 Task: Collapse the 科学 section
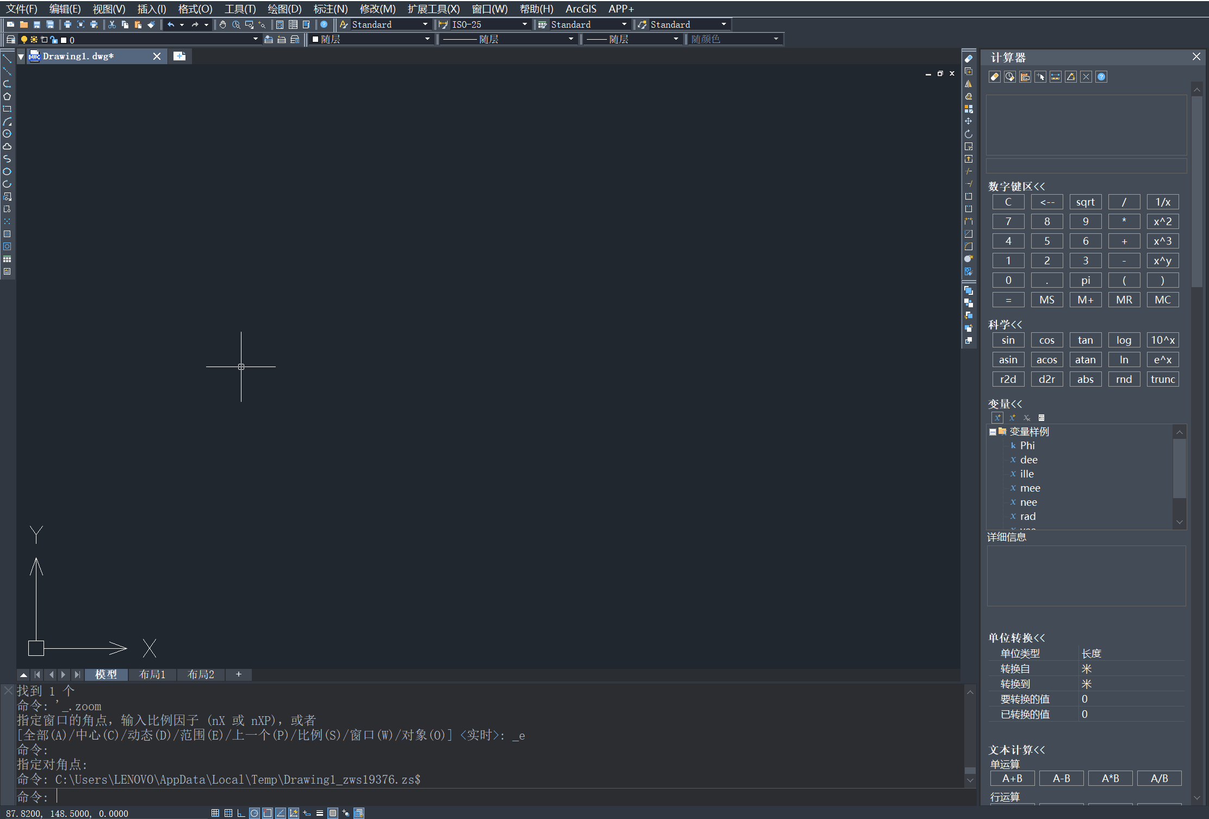pyautogui.click(x=1005, y=325)
